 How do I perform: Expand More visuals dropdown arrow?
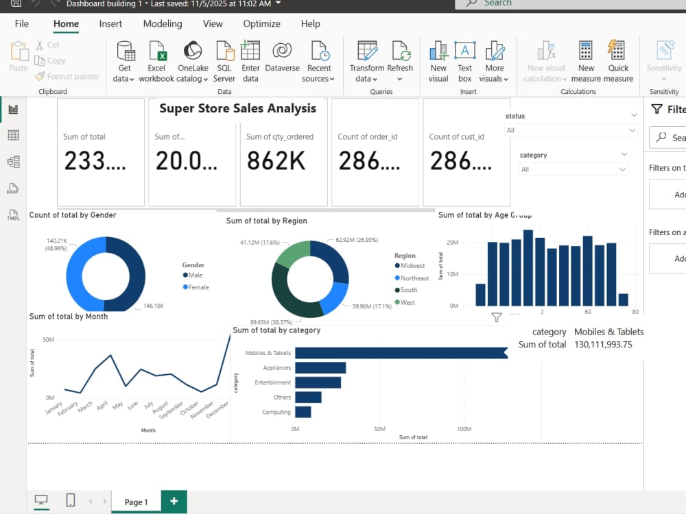pyautogui.click(x=506, y=79)
